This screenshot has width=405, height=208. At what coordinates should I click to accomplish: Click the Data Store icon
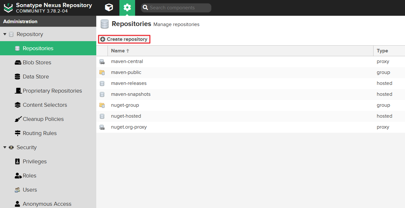(17, 77)
